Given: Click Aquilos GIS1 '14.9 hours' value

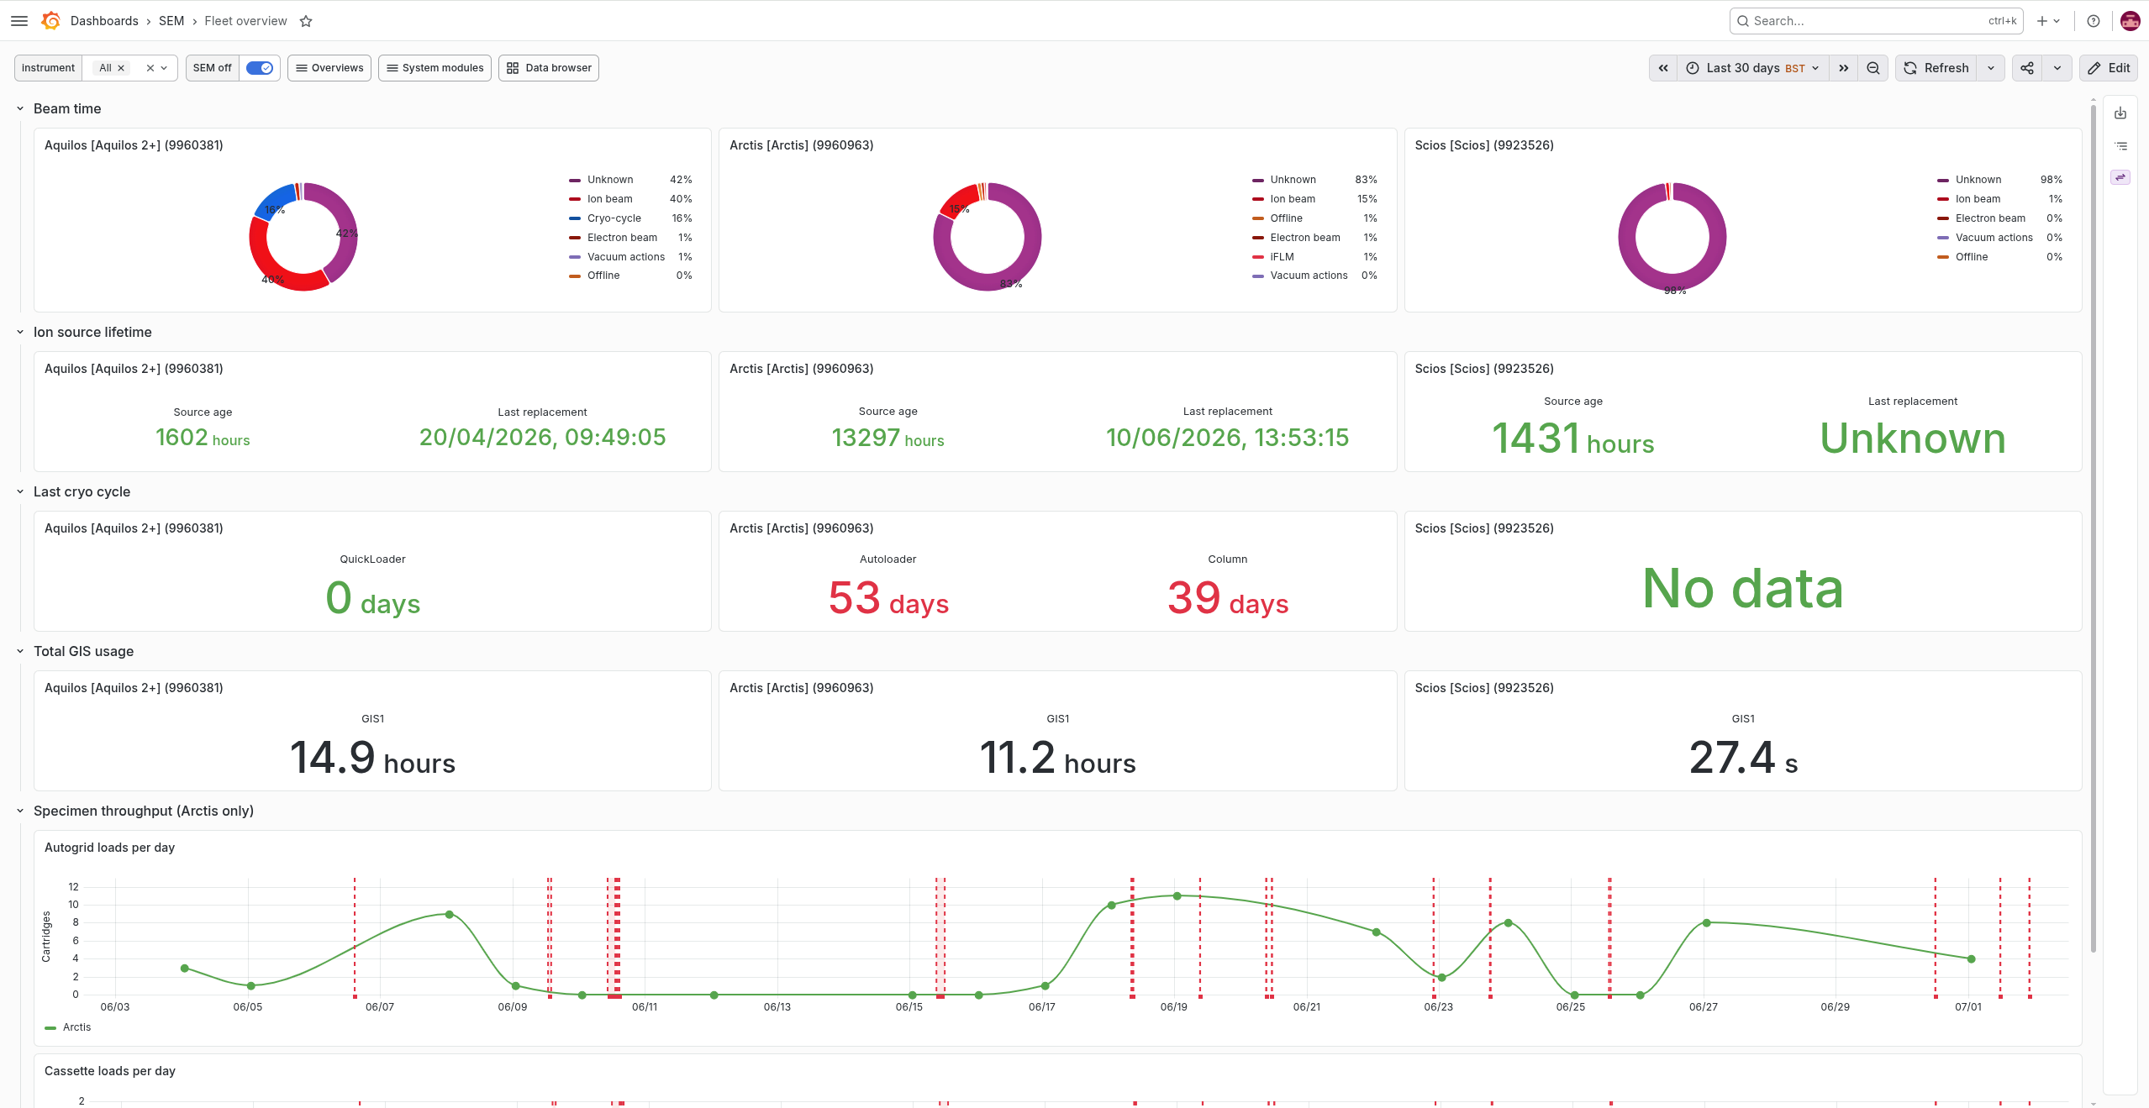Looking at the screenshot, I should click(373, 758).
